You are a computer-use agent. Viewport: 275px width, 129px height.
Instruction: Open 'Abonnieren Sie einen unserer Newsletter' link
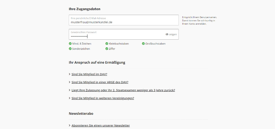(101, 125)
